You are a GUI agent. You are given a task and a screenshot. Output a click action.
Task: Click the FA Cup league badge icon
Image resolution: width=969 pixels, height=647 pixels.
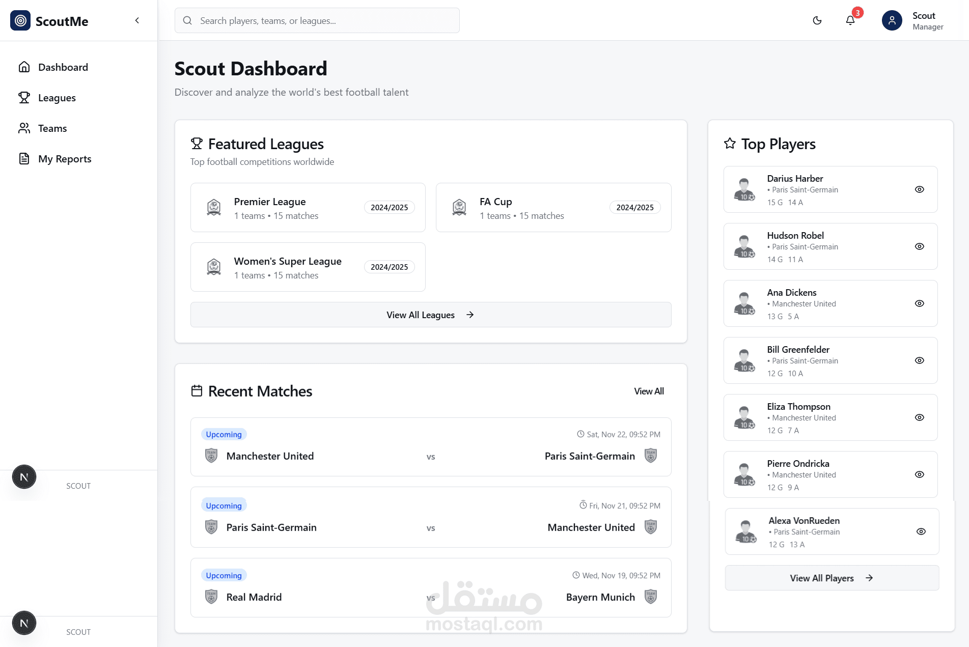[x=459, y=208]
